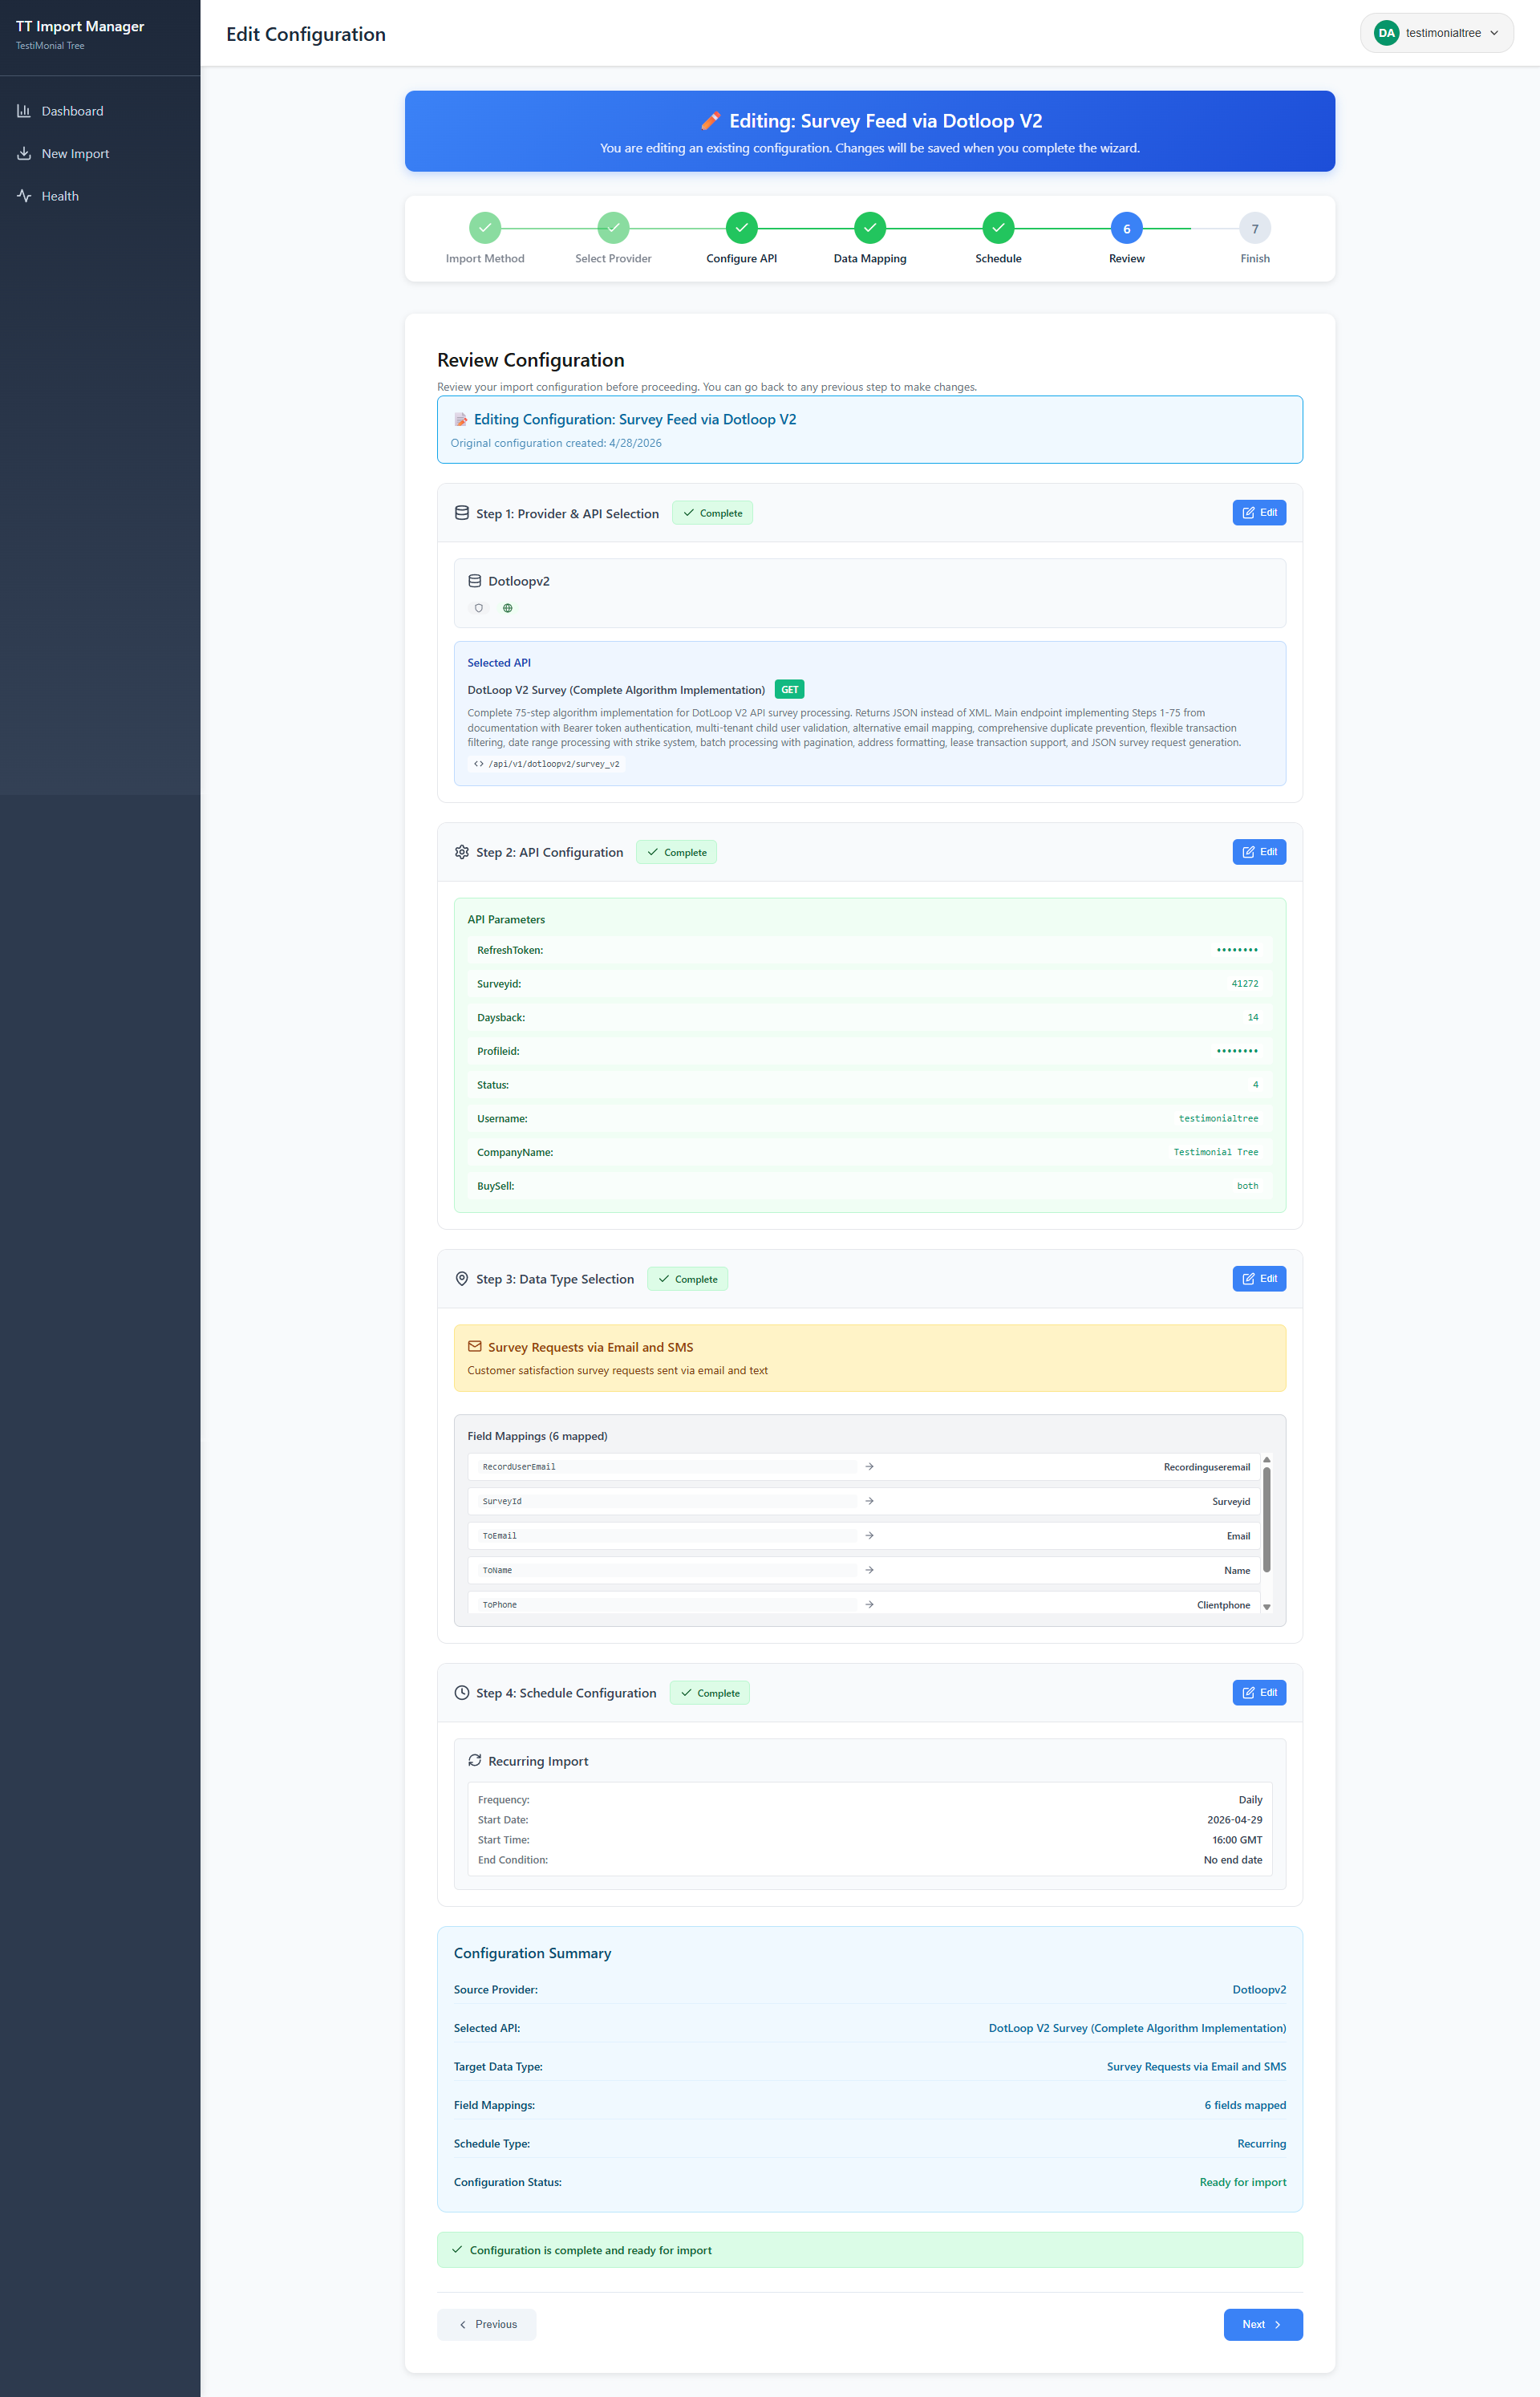
Task: Click the Step 2 gear icon
Action: tap(462, 852)
